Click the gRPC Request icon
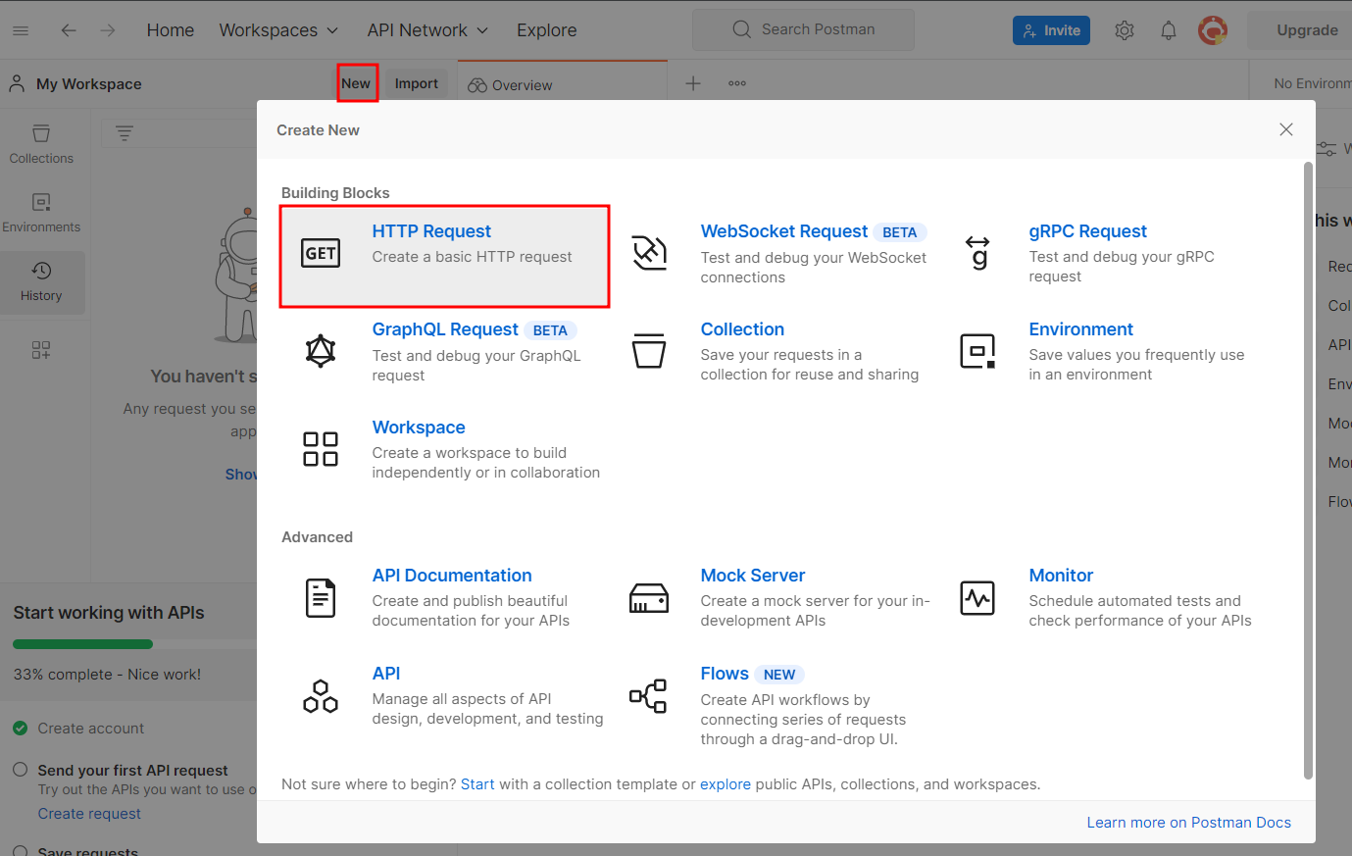Viewport: 1352px width, 856px height. pos(977,253)
